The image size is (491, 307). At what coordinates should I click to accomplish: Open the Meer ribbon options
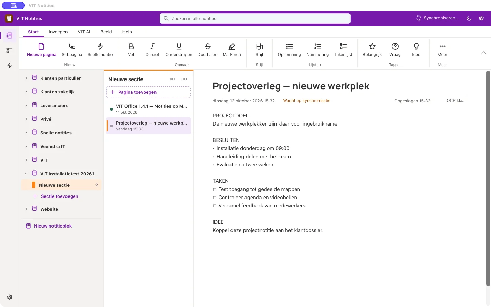tap(442, 50)
